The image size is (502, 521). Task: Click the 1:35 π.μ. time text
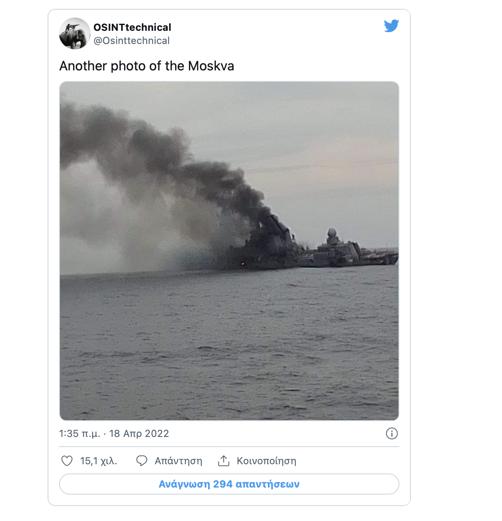(80, 433)
